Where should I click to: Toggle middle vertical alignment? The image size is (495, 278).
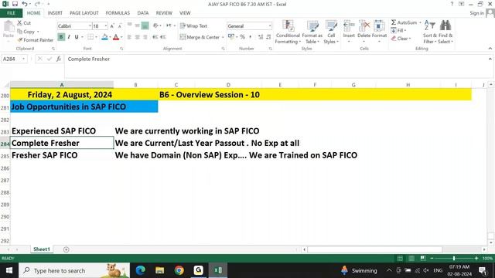click(x=137, y=25)
